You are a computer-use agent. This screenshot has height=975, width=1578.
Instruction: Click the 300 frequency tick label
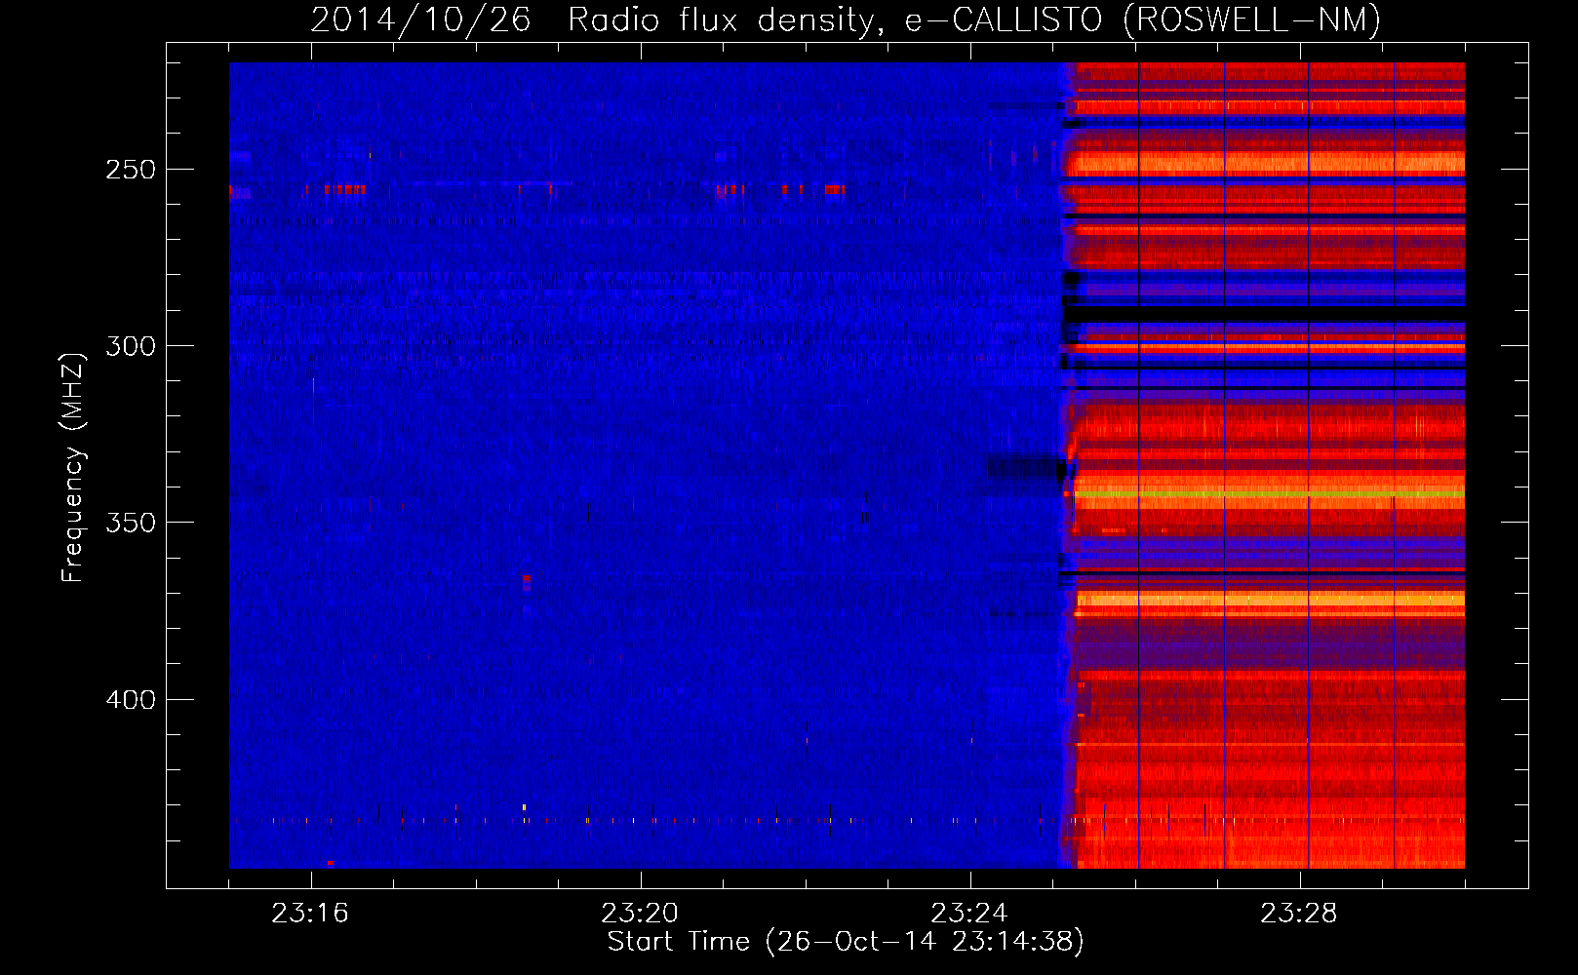click(131, 346)
